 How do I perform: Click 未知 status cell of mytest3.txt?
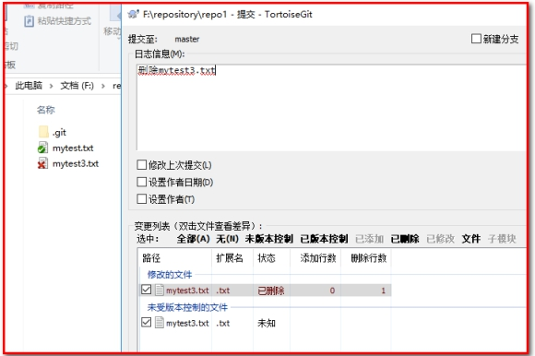[267, 323]
